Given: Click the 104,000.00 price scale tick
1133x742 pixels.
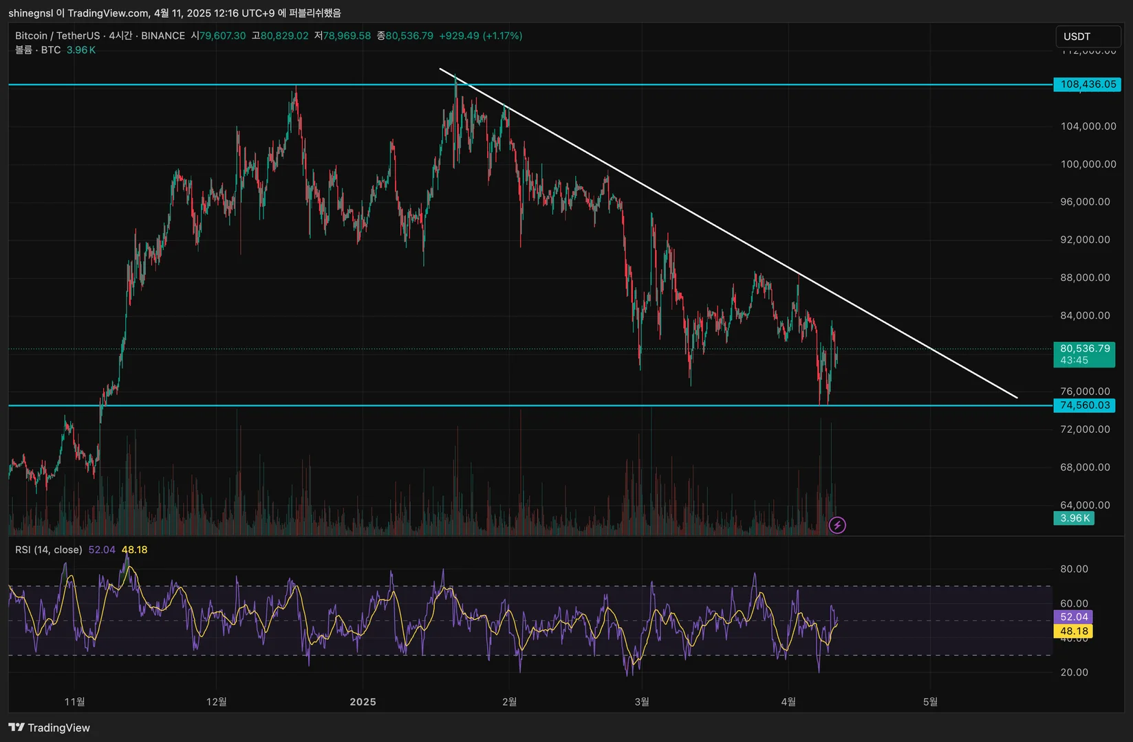Looking at the screenshot, I should point(1088,126).
